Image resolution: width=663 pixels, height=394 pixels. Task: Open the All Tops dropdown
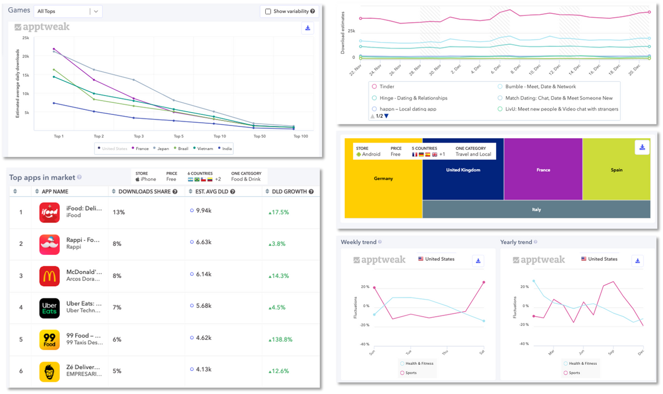tap(69, 11)
